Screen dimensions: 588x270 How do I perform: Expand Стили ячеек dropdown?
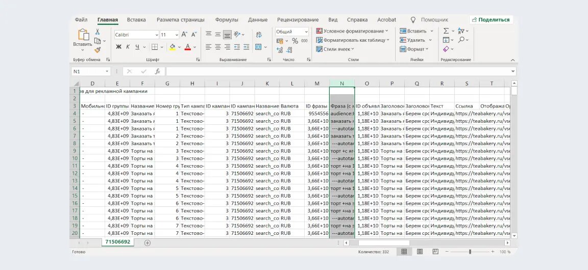(x=353, y=49)
